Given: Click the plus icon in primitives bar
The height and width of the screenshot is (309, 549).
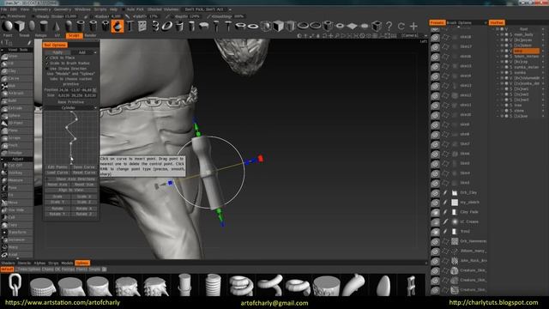Looking at the screenshot, I should (413, 26).
